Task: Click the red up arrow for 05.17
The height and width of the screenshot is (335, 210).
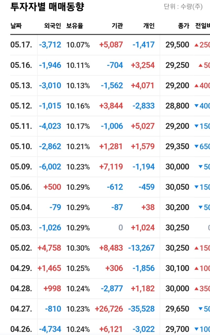Action: pyautogui.click(x=196, y=45)
